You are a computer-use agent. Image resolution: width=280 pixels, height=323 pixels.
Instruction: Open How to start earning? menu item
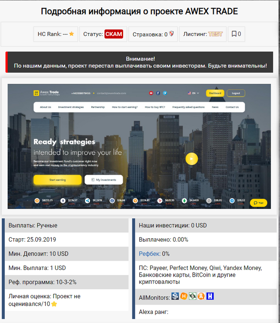(x=125, y=107)
